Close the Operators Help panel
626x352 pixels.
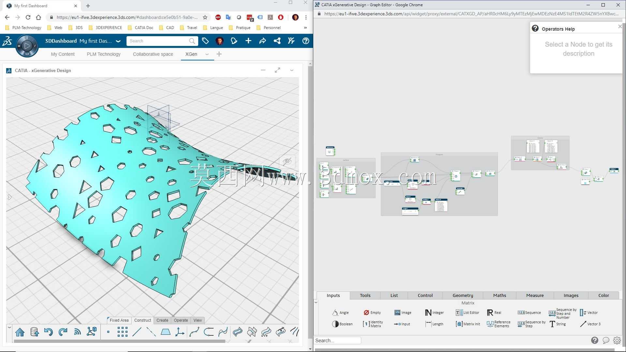click(x=620, y=26)
